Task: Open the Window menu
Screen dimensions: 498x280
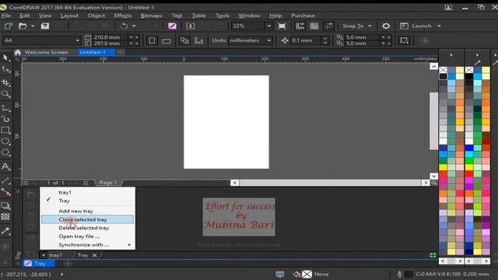Action: click(249, 16)
